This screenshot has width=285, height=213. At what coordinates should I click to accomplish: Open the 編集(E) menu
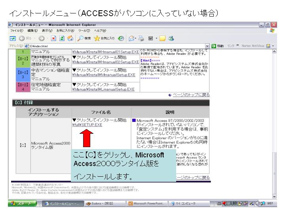32,31
